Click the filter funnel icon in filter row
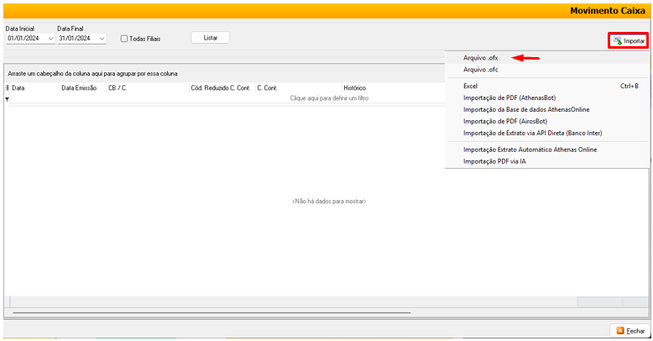653x341 pixels. pos(7,99)
